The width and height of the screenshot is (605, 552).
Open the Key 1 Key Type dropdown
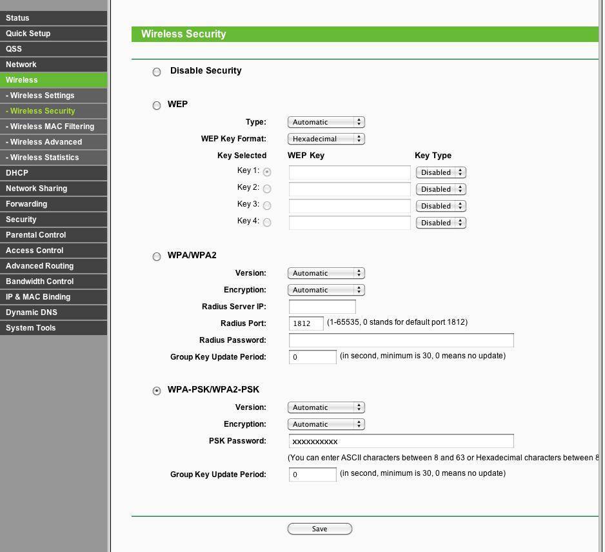tap(441, 172)
